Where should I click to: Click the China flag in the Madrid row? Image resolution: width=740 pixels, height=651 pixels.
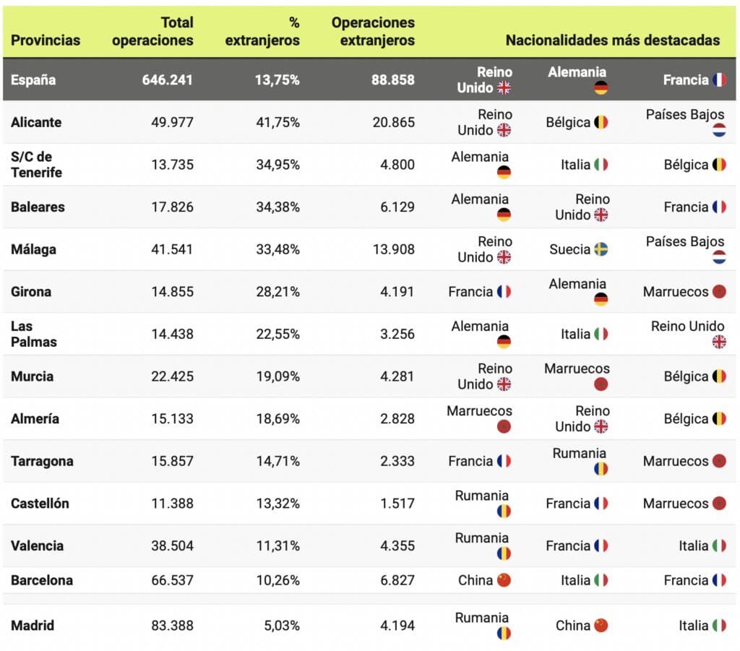pyautogui.click(x=601, y=626)
